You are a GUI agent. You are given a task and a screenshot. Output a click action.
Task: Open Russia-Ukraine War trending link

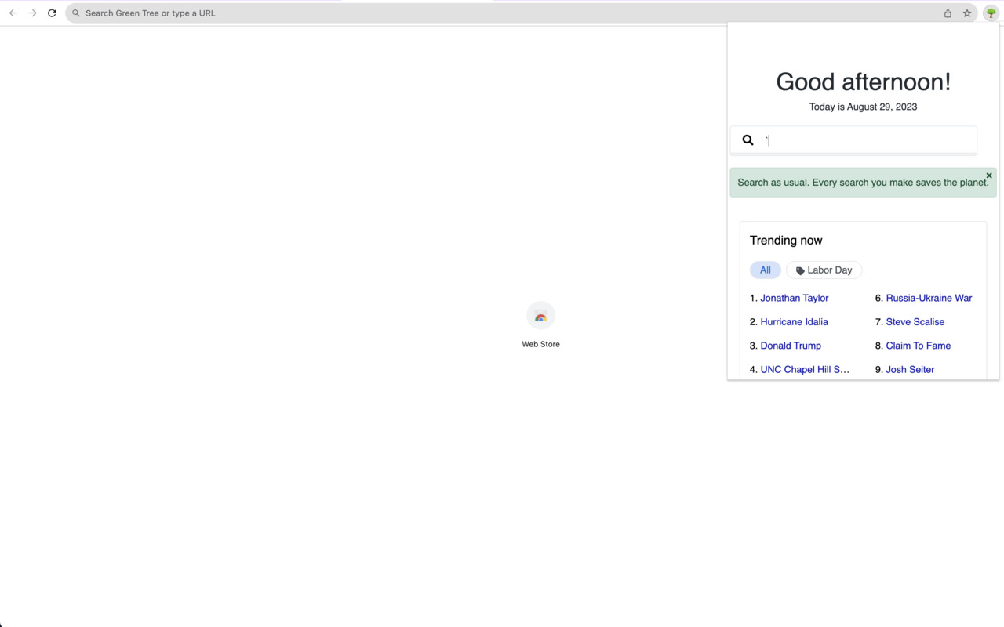pyautogui.click(x=929, y=298)
